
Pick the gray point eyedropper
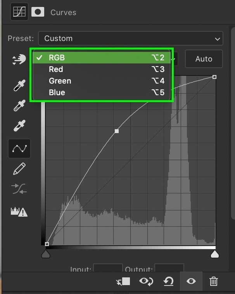(x=19, y=106)
